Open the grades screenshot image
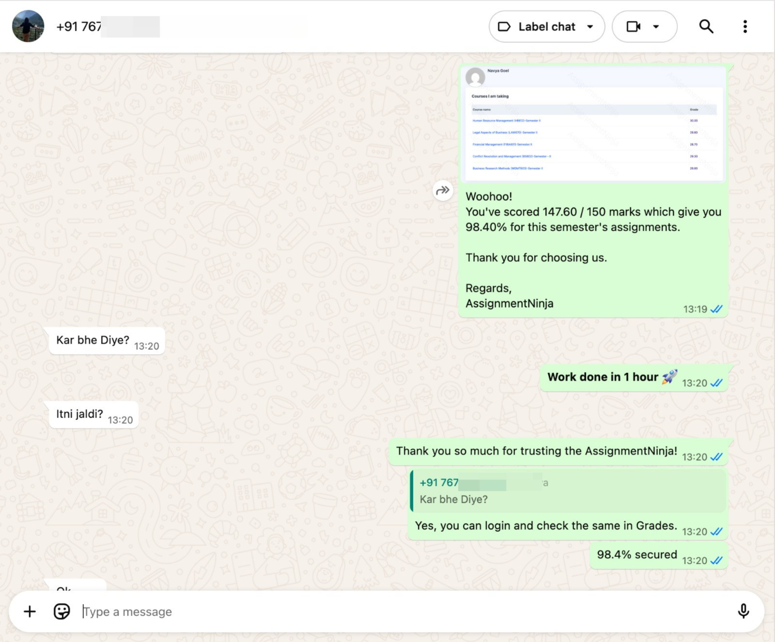 click(x=593, y=124)
